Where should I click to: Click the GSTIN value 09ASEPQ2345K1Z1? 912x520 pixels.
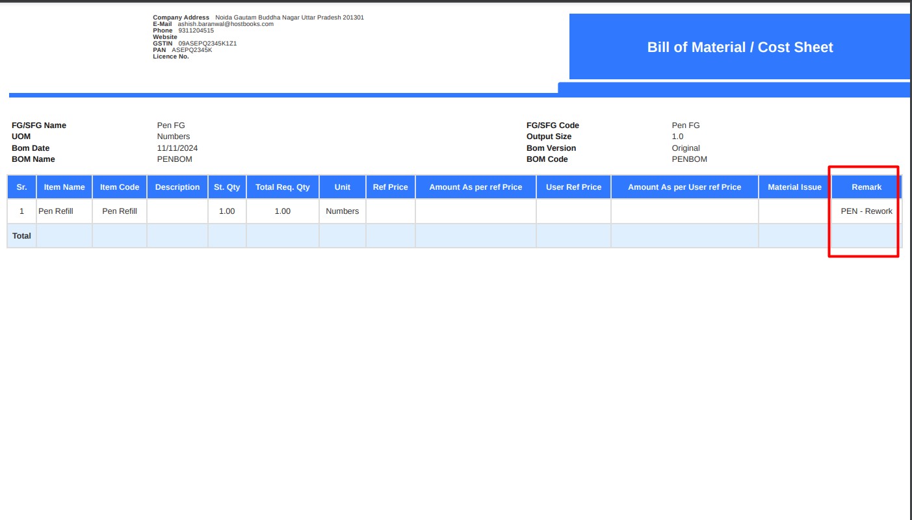[x=207, y=44]
